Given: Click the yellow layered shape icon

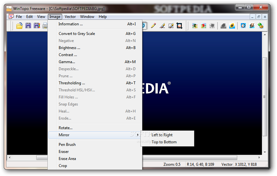Looking at the screenshot, I should pos(232,26).
